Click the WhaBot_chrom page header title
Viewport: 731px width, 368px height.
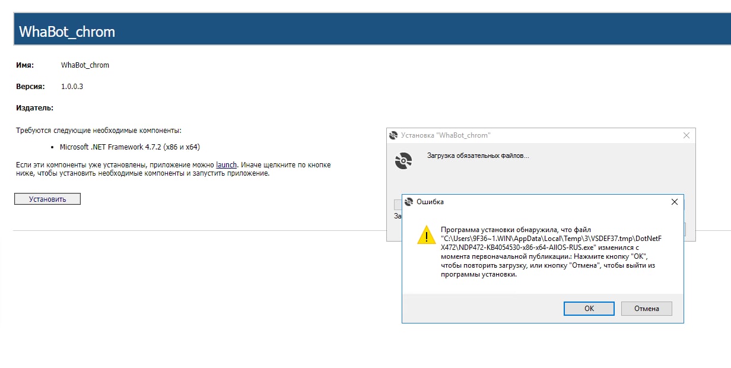[67, 31]
